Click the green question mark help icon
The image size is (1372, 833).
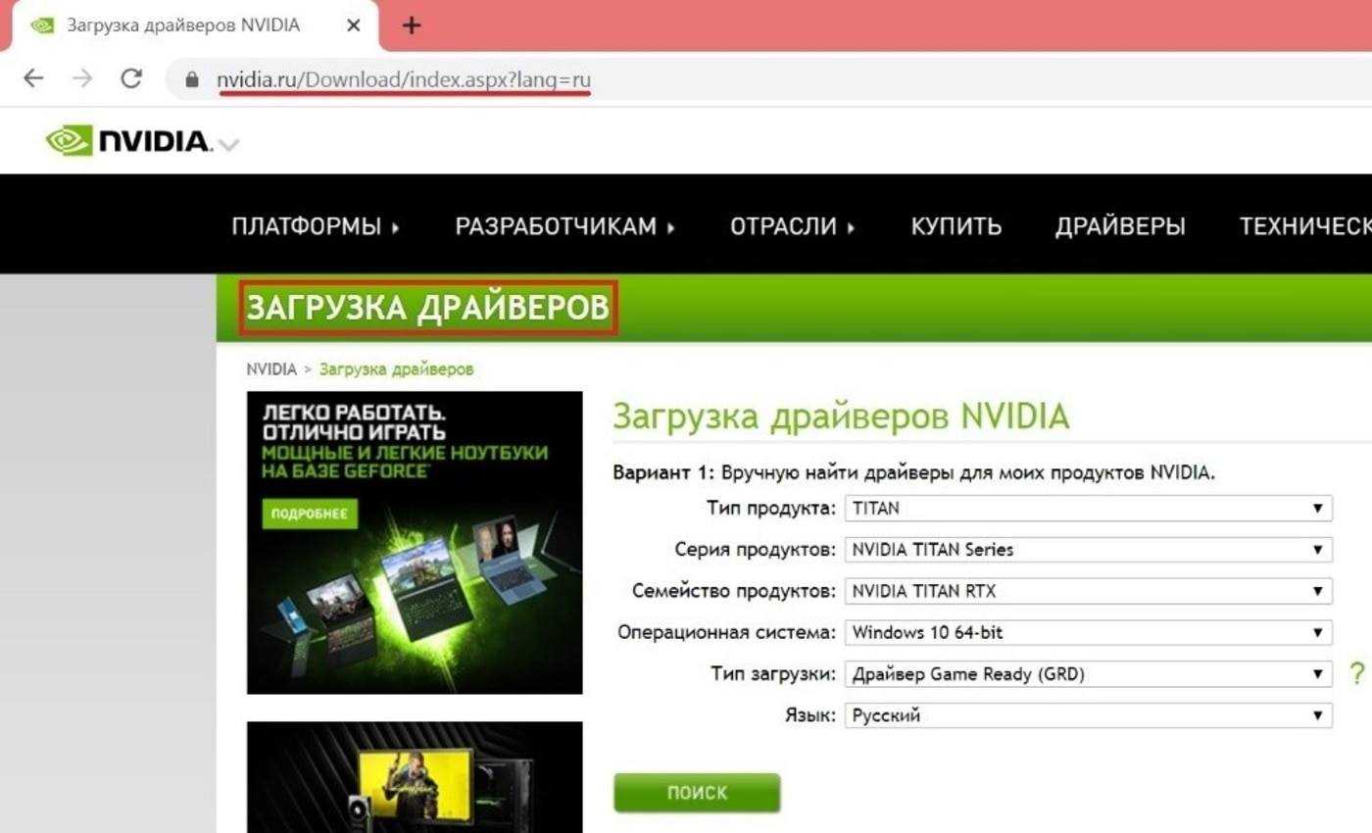(1357, 673)
